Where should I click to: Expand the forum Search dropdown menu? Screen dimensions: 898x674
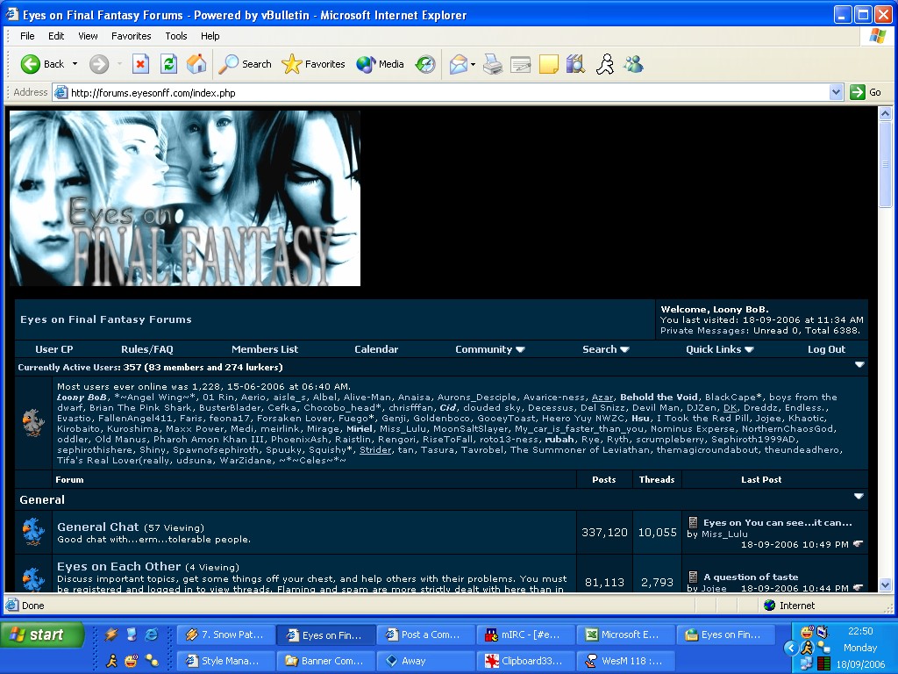pos(606,349)
